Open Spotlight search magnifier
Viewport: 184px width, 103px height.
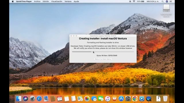click(162, 1)
